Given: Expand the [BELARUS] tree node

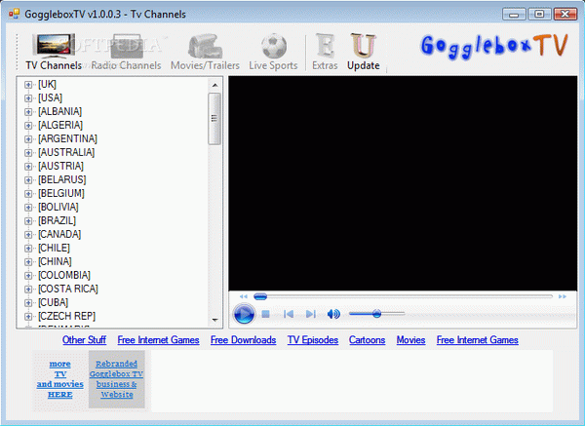Looking at the screenshot, I should click(28, 180).
